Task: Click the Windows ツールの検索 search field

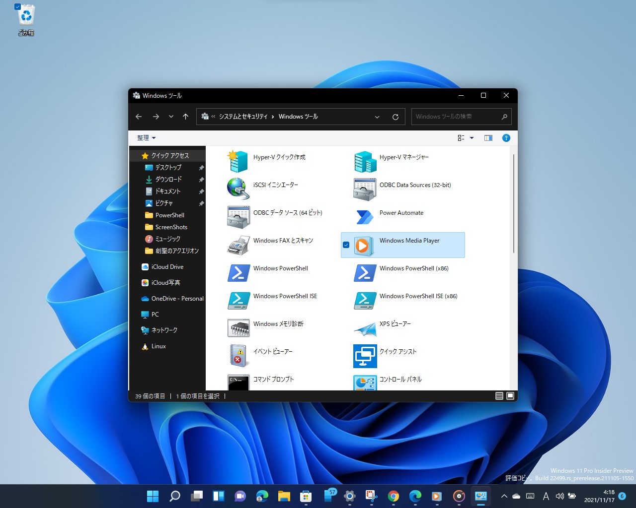Action: (457, 117)
